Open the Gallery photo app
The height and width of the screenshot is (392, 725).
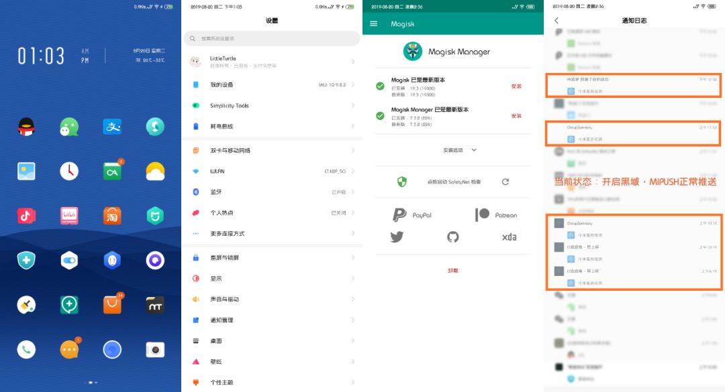point(26,172)
